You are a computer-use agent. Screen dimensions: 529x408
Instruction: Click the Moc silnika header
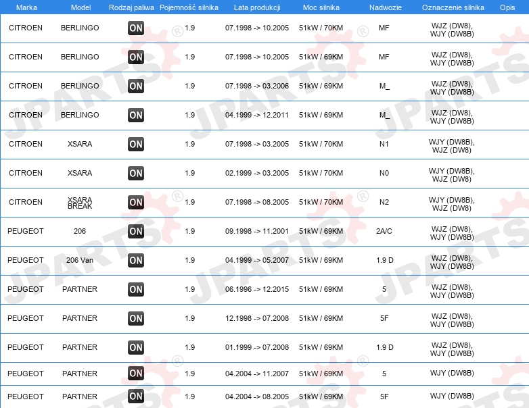coord(321,7)
